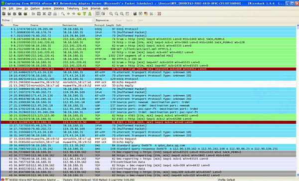Viewport: 299px width, 181px height.
Task: Sort by the Protocol column header
Action: coord(99,25)
